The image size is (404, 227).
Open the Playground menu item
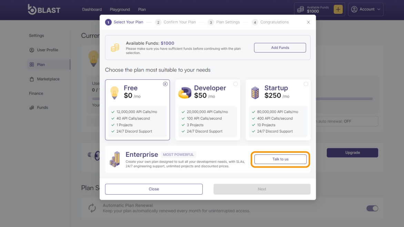coord(120,10)
